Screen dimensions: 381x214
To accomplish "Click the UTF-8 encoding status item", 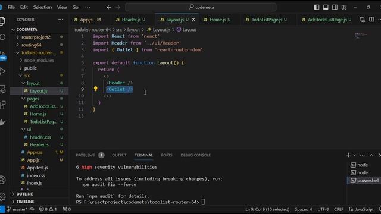I will [323, 209].
